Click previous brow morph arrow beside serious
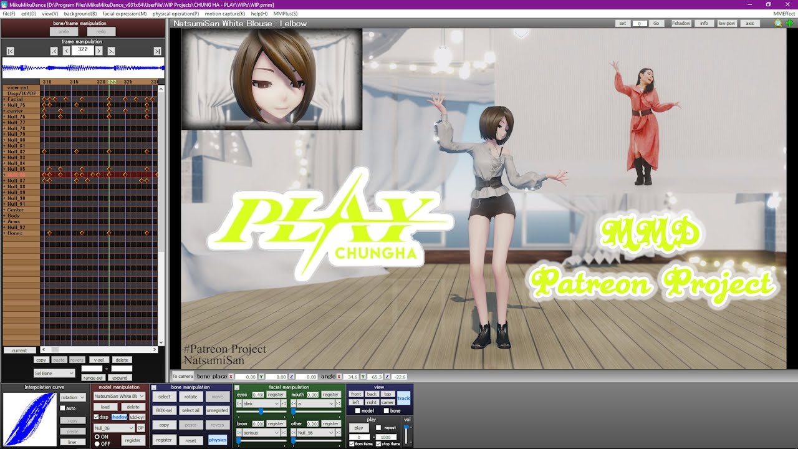This screenshot has width=798, height=449. tap(239, 432)
